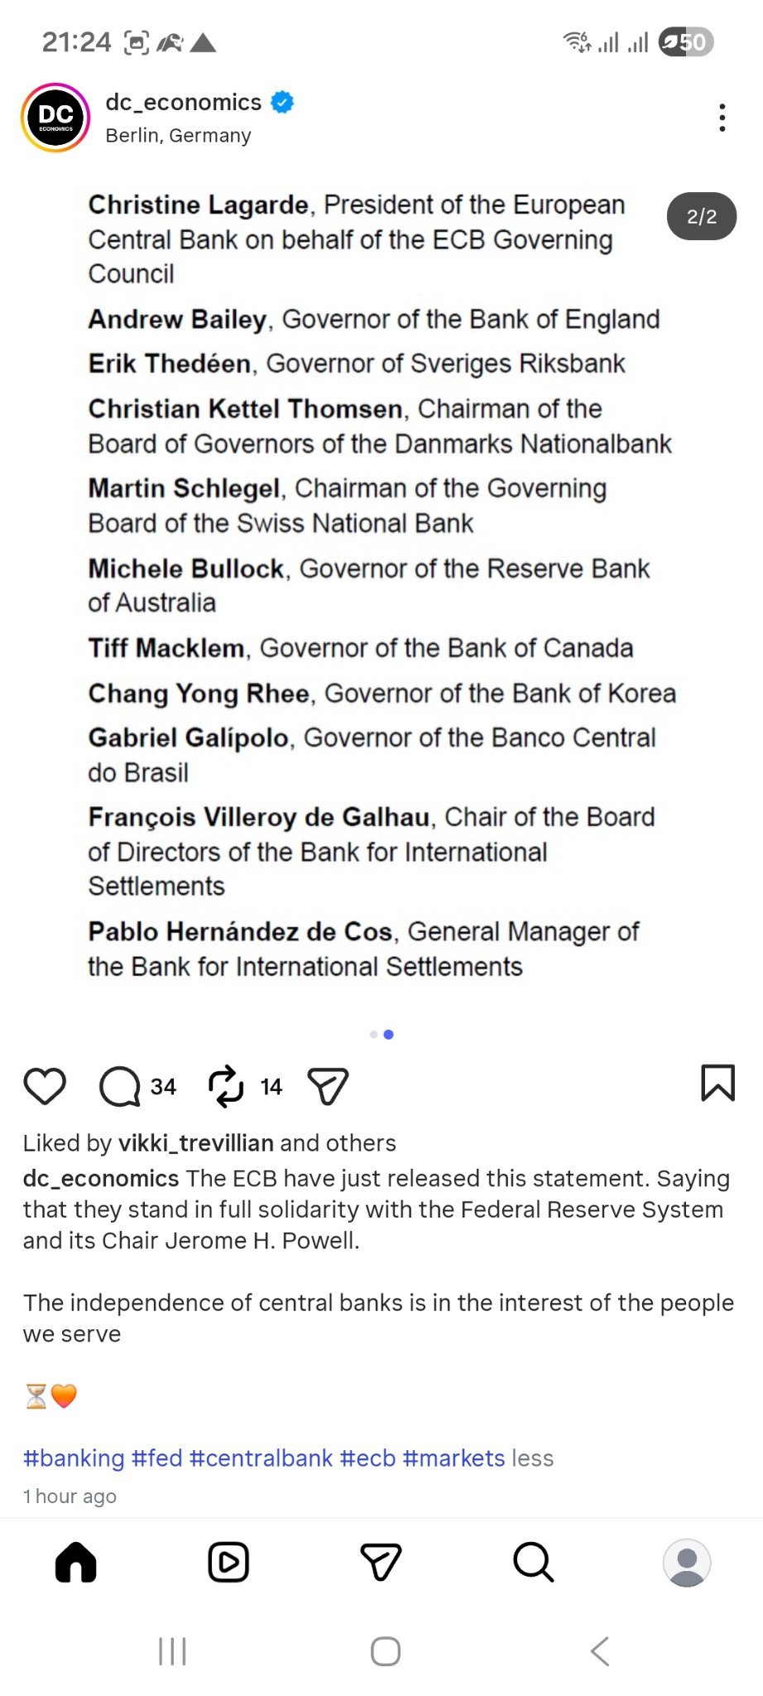Screen dimensions: 763x1696
Task: Tap the dc_economics profile picture
Action: coord(55,118)
